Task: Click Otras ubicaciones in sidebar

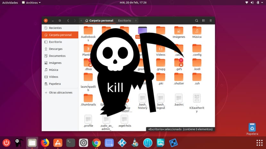Action: [x=60, y=93]
